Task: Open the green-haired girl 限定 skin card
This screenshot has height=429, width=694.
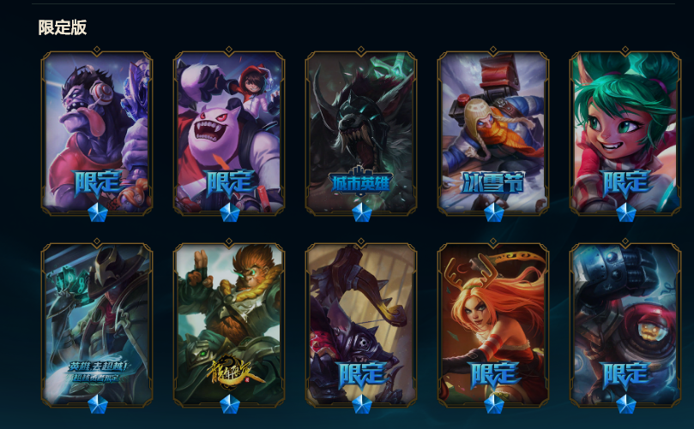Action: (x=625, y=133)
